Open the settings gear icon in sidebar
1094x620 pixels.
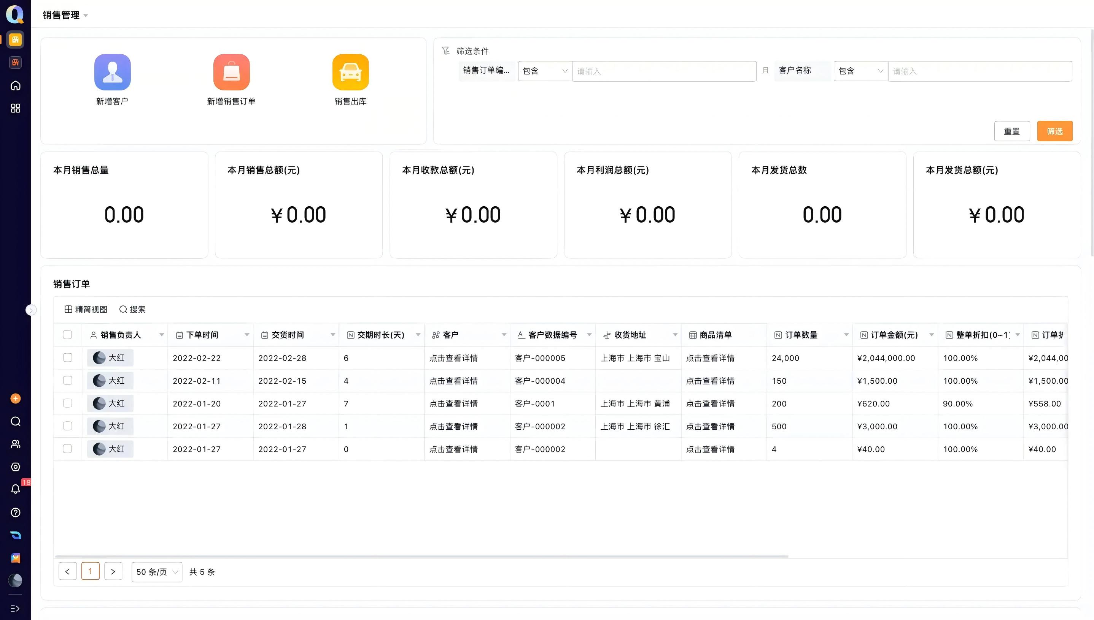tap(15, 467)
